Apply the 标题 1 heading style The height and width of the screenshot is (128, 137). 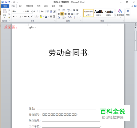tap(99, 13)
